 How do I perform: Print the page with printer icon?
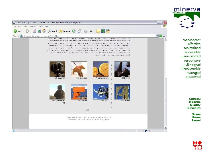(86, 31)
